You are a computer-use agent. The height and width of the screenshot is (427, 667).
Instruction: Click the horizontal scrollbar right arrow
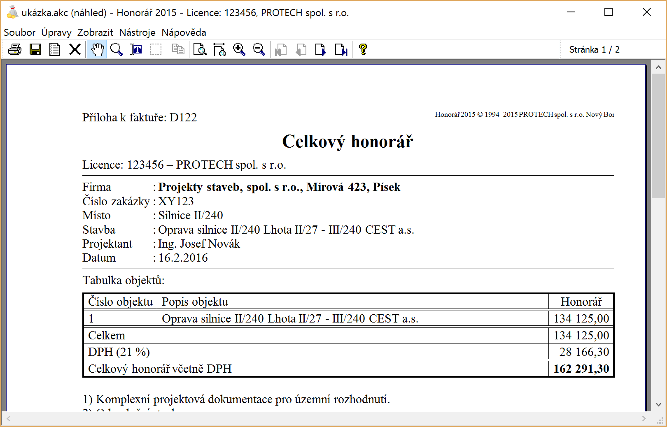click(x=644, y=419)
